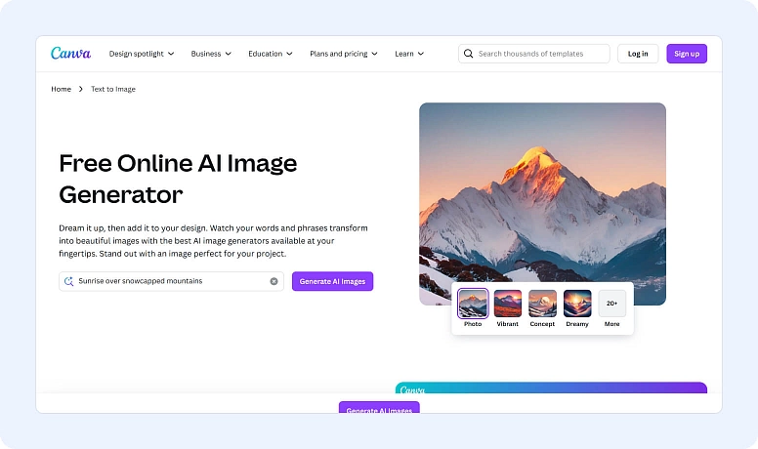Click the search magnifier icon

point(468,54)
